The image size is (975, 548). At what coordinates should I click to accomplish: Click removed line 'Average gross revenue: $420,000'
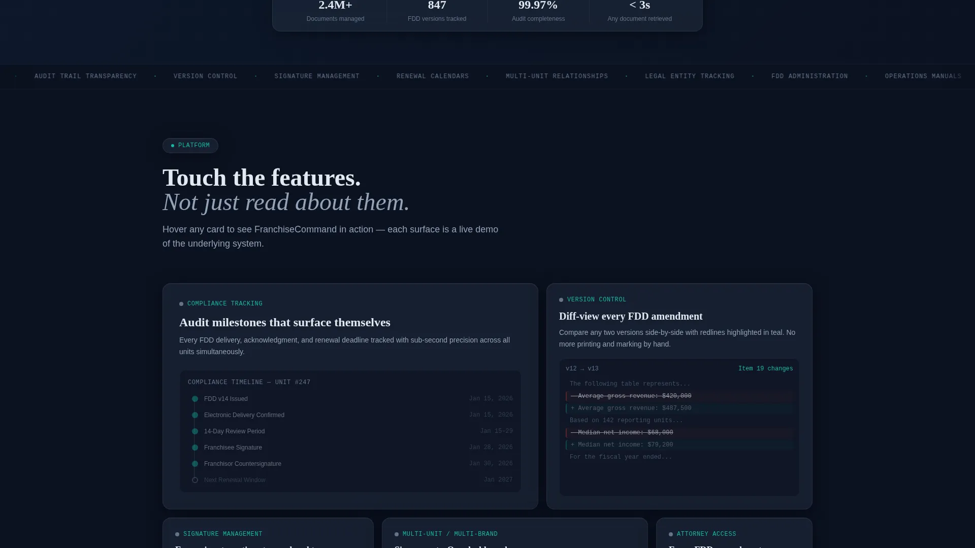679,396
